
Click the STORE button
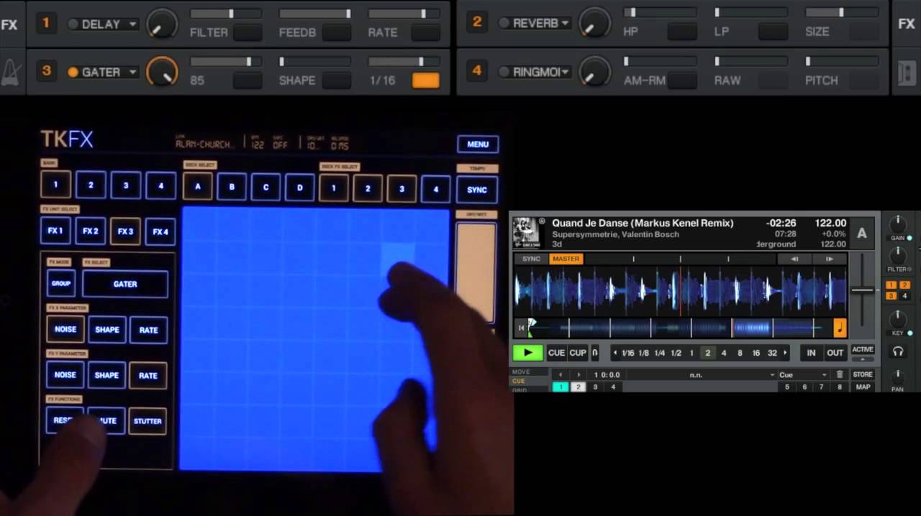point(863,374)
